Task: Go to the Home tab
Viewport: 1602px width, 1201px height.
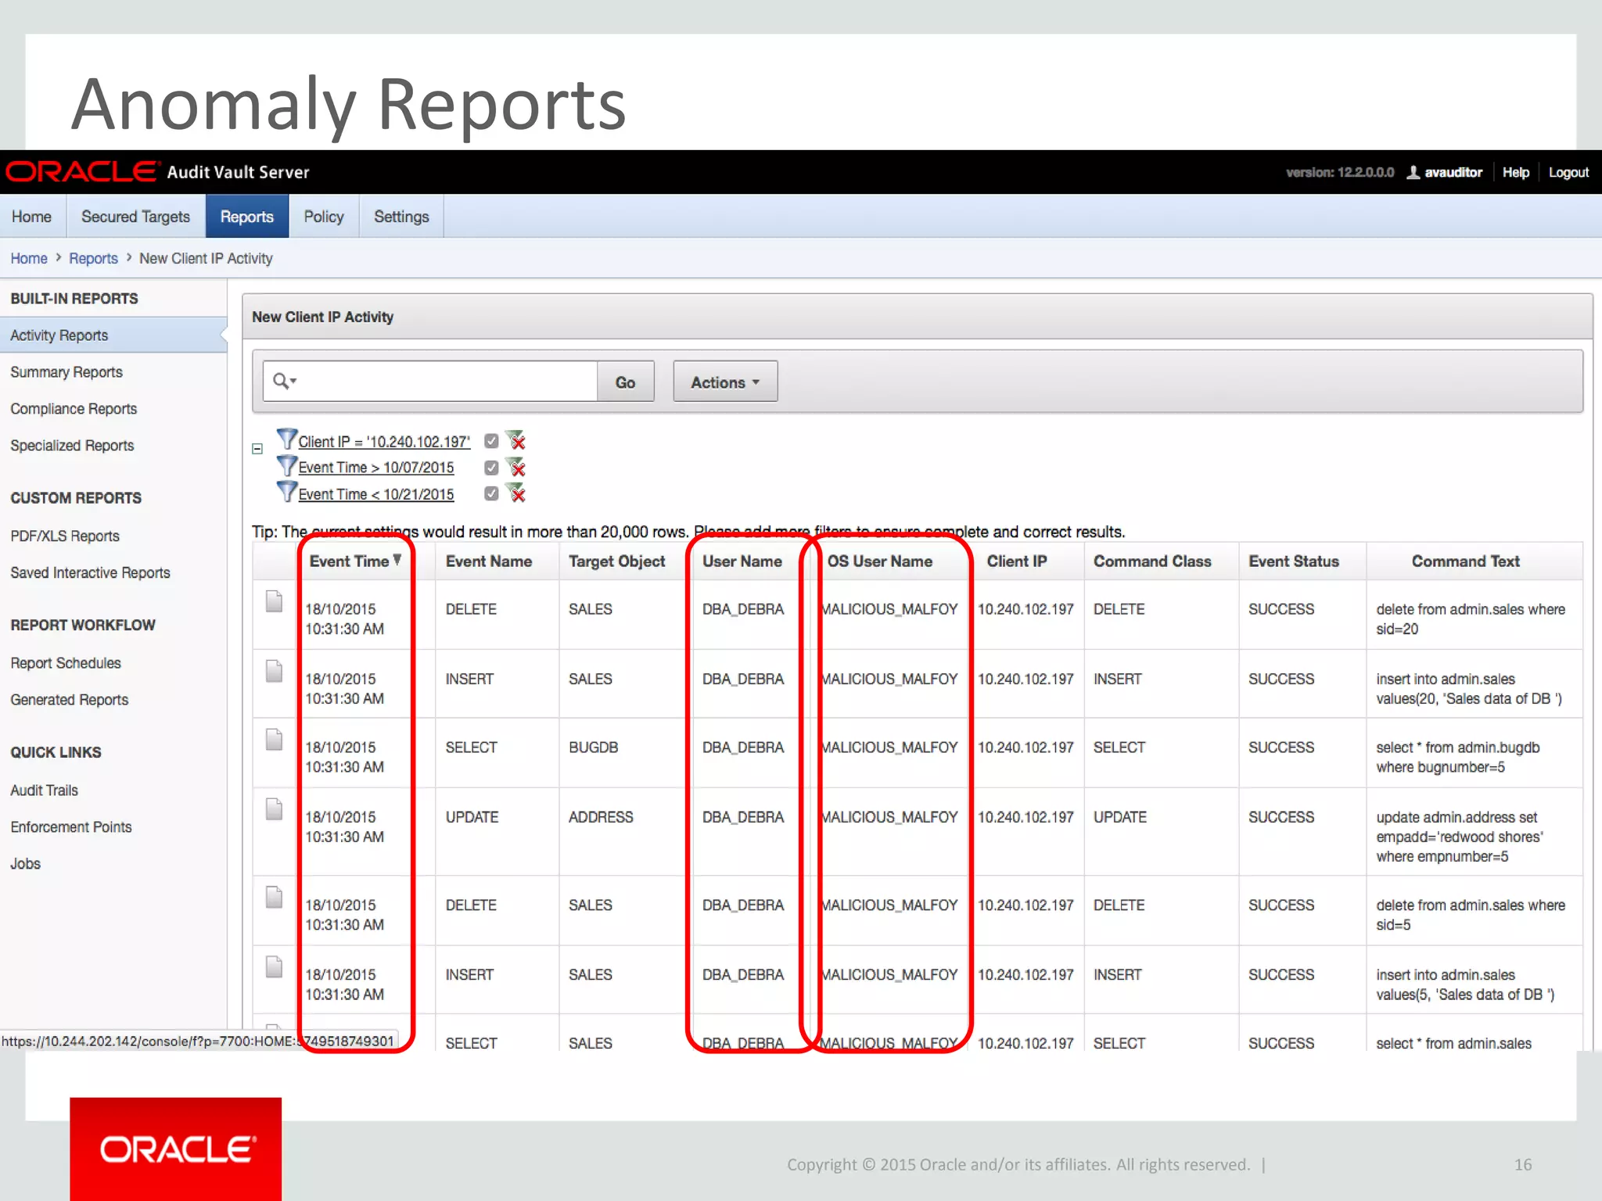Action: [32, 217]
